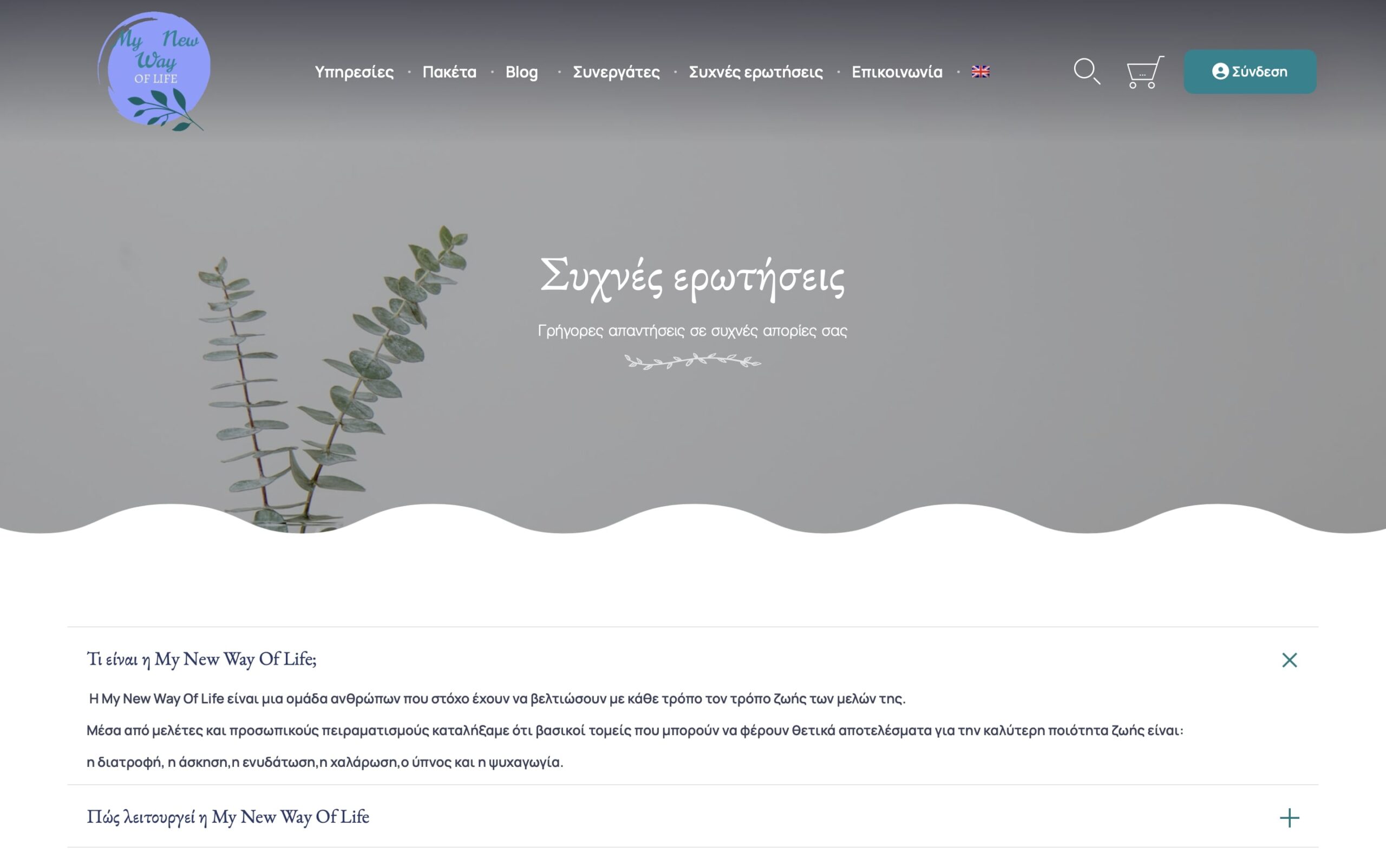Click the My New Way Of Life logo
The image size is (1386, 866).
(154, 71)
